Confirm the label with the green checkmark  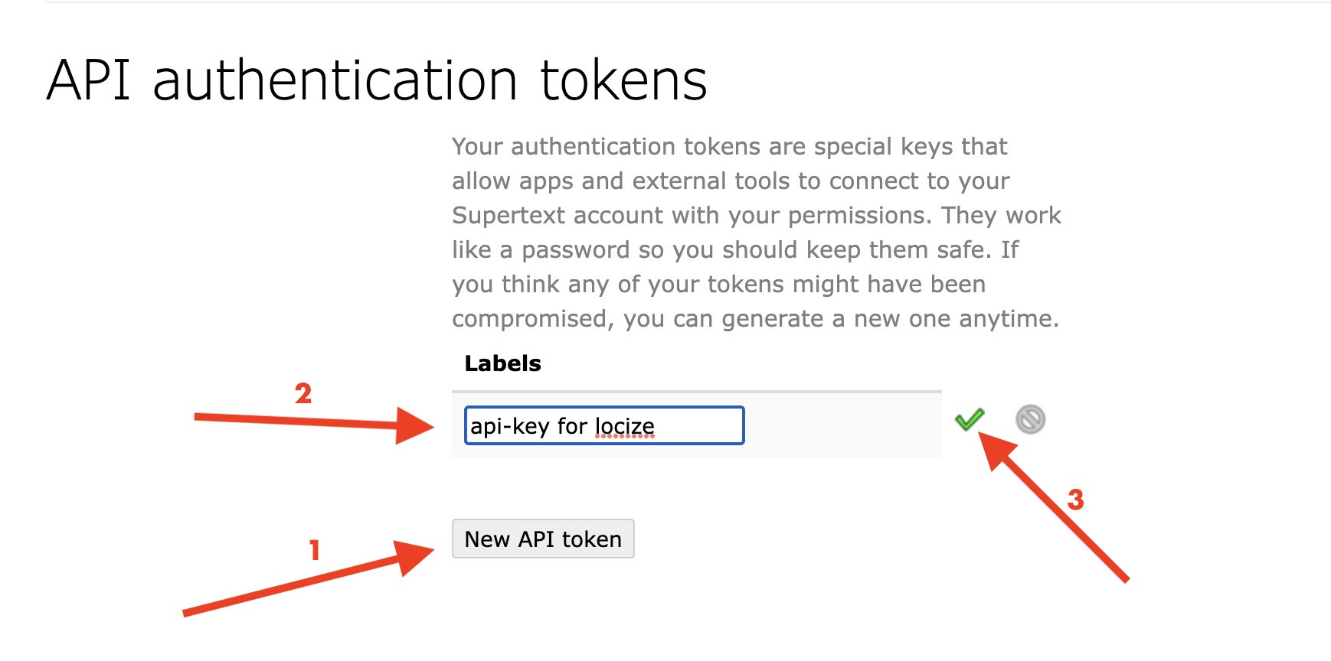click(969, 419)
